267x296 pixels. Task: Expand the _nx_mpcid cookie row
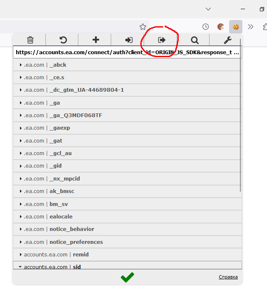(127, 178)
